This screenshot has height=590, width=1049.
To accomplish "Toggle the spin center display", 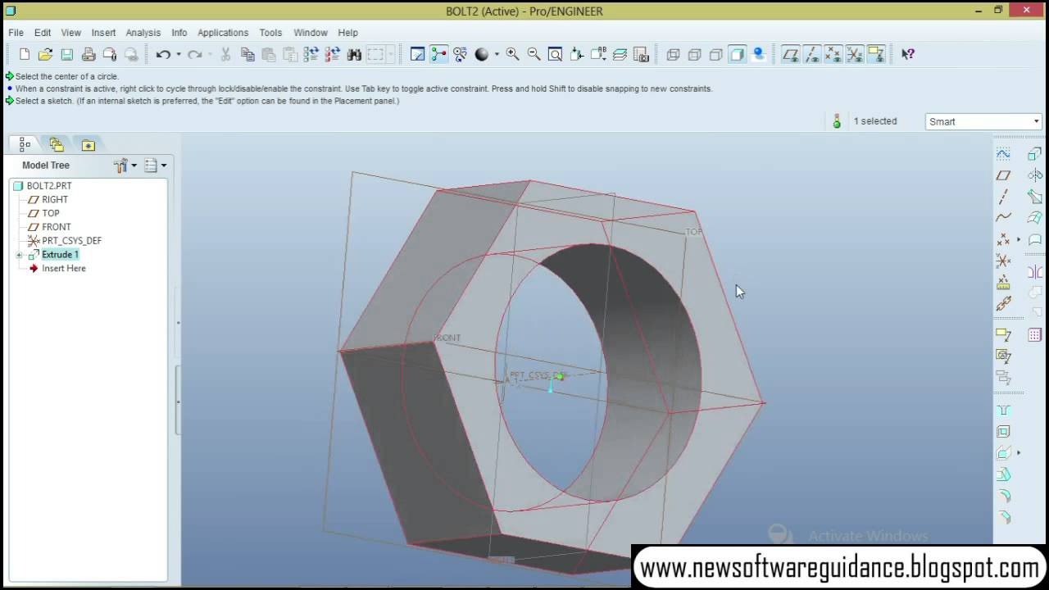I will pos(439,54).
